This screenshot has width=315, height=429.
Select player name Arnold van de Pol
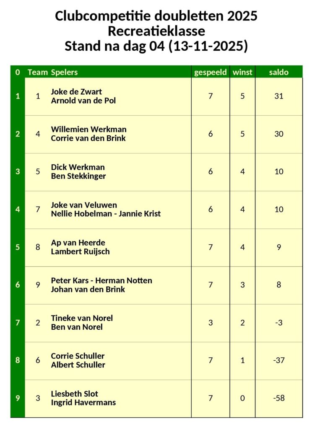[83, 101]
